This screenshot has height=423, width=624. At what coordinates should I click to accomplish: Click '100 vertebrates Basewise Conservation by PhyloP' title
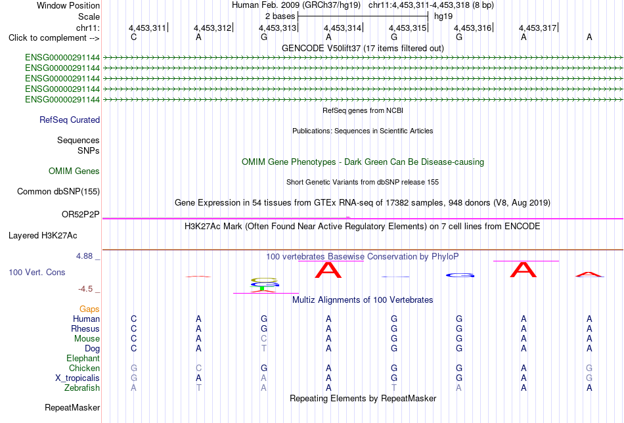(x=363, y=257)
